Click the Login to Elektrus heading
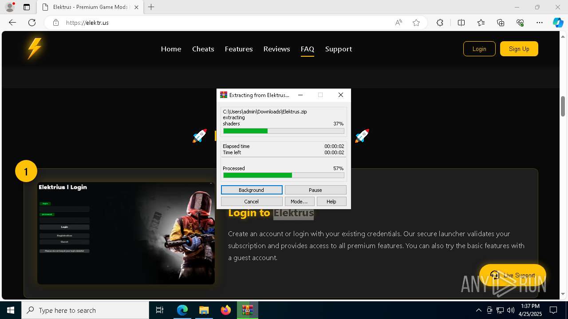Viewport: 568px width, 319px height. click(x=271, y=213)
